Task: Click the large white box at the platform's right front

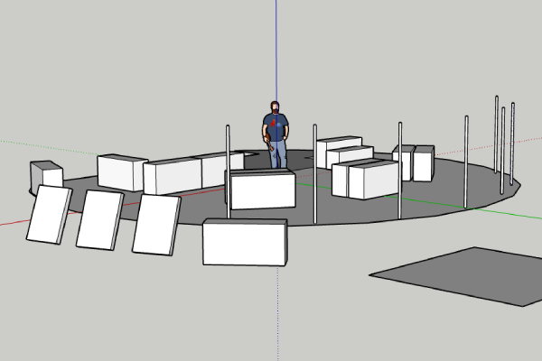Action: (x=364, y=180)
